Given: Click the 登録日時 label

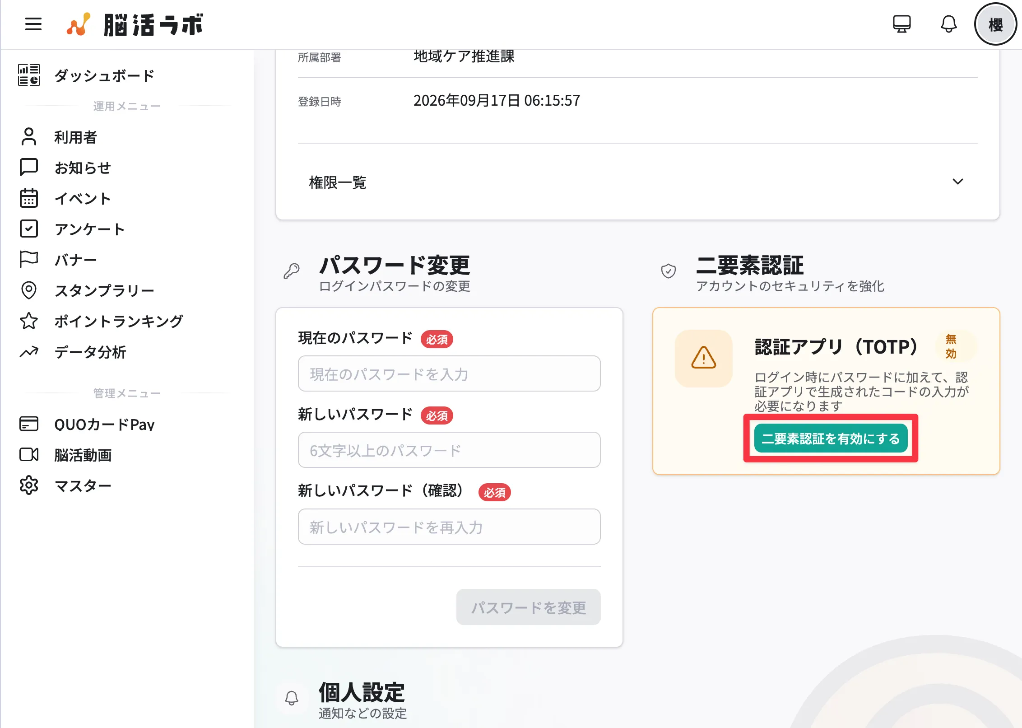Looking at the screenshot, I should [x=320, y=101].
